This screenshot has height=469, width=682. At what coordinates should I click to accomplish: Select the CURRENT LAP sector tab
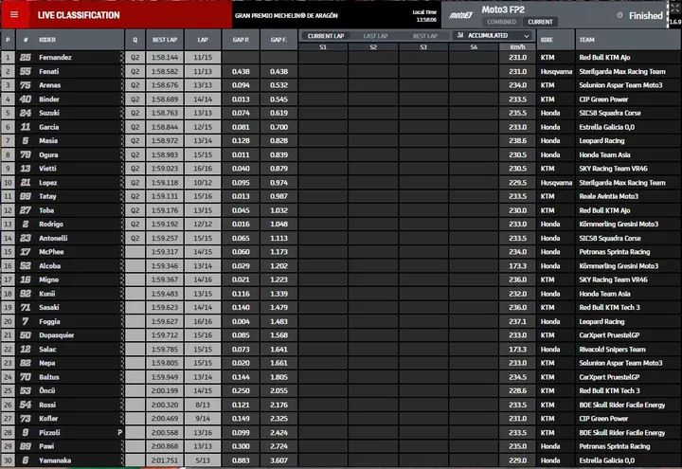coord(326,36)
